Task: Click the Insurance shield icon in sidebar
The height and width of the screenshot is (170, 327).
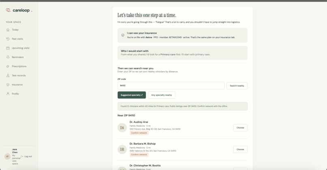Action: 8,85
